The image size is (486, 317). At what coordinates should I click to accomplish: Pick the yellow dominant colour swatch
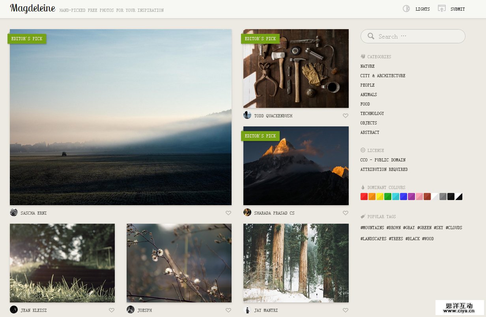pos(380,197)
